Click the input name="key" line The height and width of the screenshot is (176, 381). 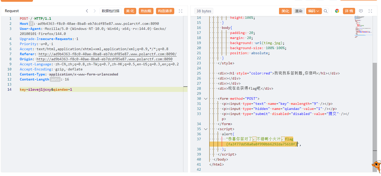pyautogui.click(x=277, y=104)
